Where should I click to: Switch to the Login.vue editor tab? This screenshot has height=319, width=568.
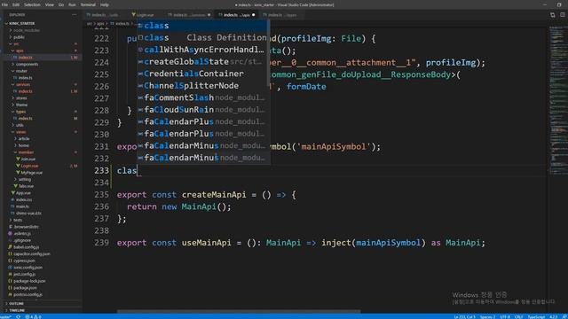[x=145, y=15]
